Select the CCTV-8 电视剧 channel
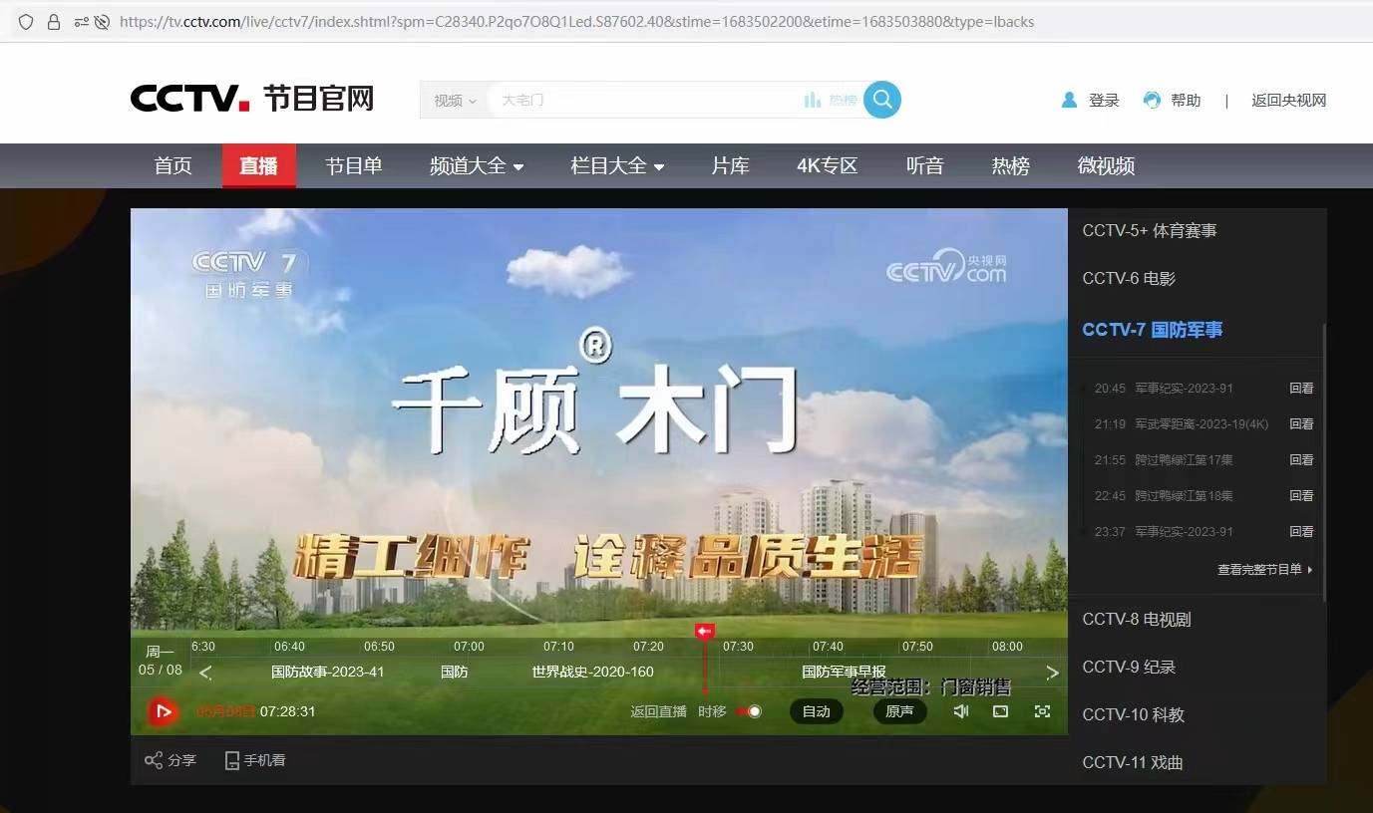1373x813 pixels. pos(1137,619)
